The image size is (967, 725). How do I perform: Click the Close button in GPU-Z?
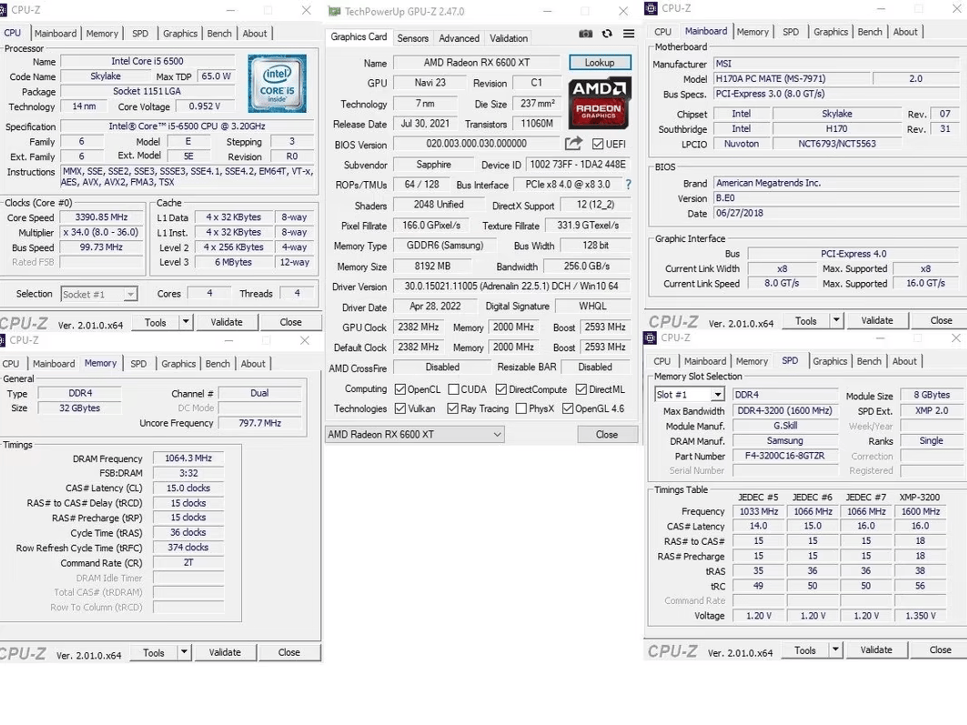pyautogui.click(x=607, y=434)
